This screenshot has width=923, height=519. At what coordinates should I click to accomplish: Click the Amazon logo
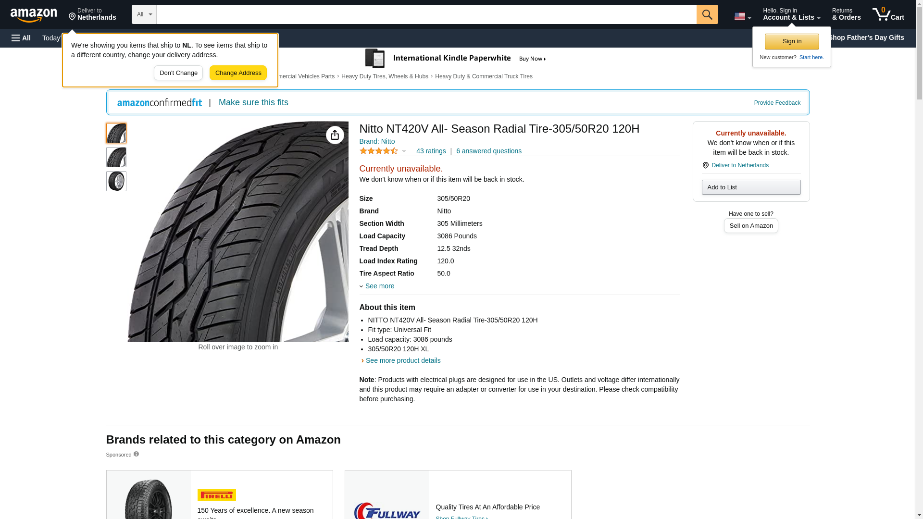(34, 15)
